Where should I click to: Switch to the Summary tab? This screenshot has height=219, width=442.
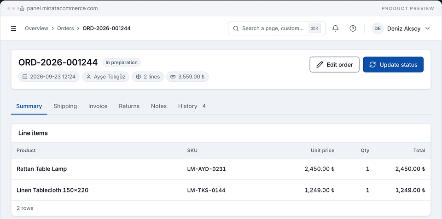coord(29,106)
